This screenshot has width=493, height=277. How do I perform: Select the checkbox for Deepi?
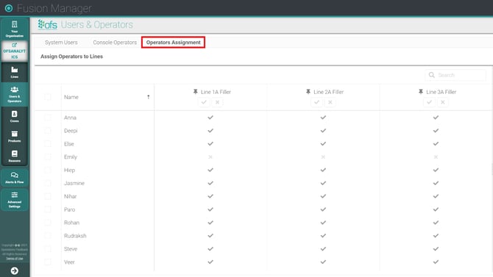coord(48,131)
